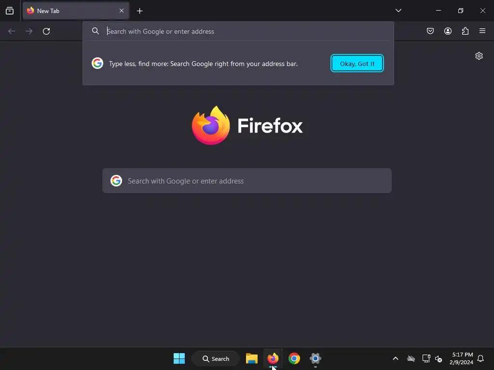The image size is (494, 370).
Task: Dismiss tip with Okay, Got It
Action: (x=357, y=64)
